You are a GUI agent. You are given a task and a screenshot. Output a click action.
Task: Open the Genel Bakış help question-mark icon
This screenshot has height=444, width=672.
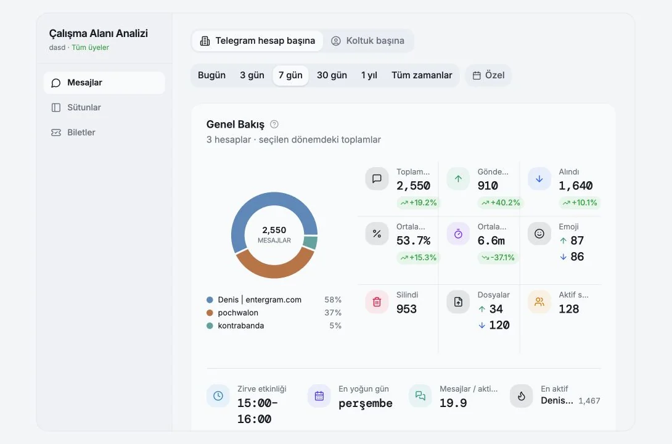coord(274,125)
